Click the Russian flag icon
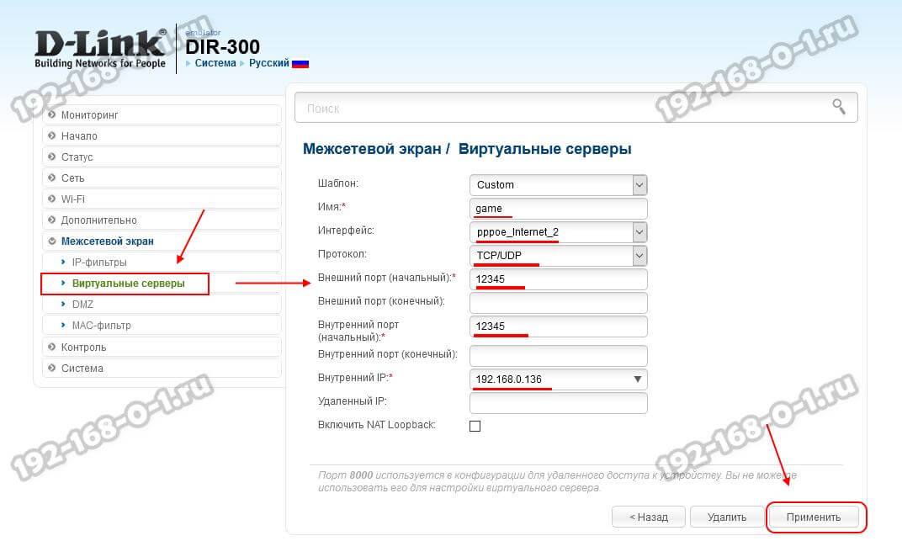 300,64
